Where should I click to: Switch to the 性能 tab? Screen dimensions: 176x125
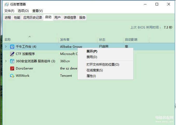[17, 18]
